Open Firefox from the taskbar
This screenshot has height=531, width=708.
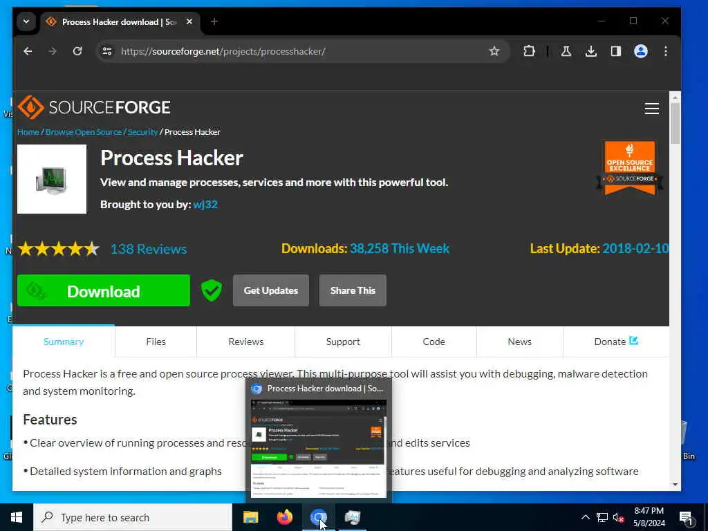pyautogui.click(x=284, y=517)
